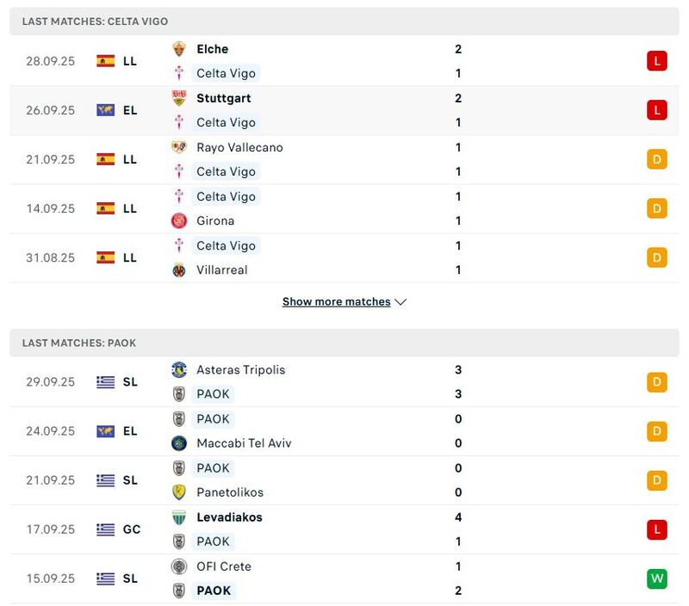Click the OFI Crete club emblem
The height and width of the screenshot is (606, 689).
(177, 566)
